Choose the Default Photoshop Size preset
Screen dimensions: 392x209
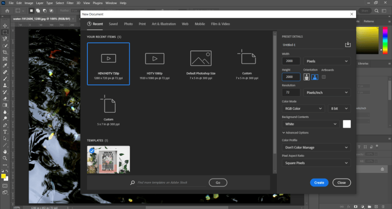tap(201, 59)
